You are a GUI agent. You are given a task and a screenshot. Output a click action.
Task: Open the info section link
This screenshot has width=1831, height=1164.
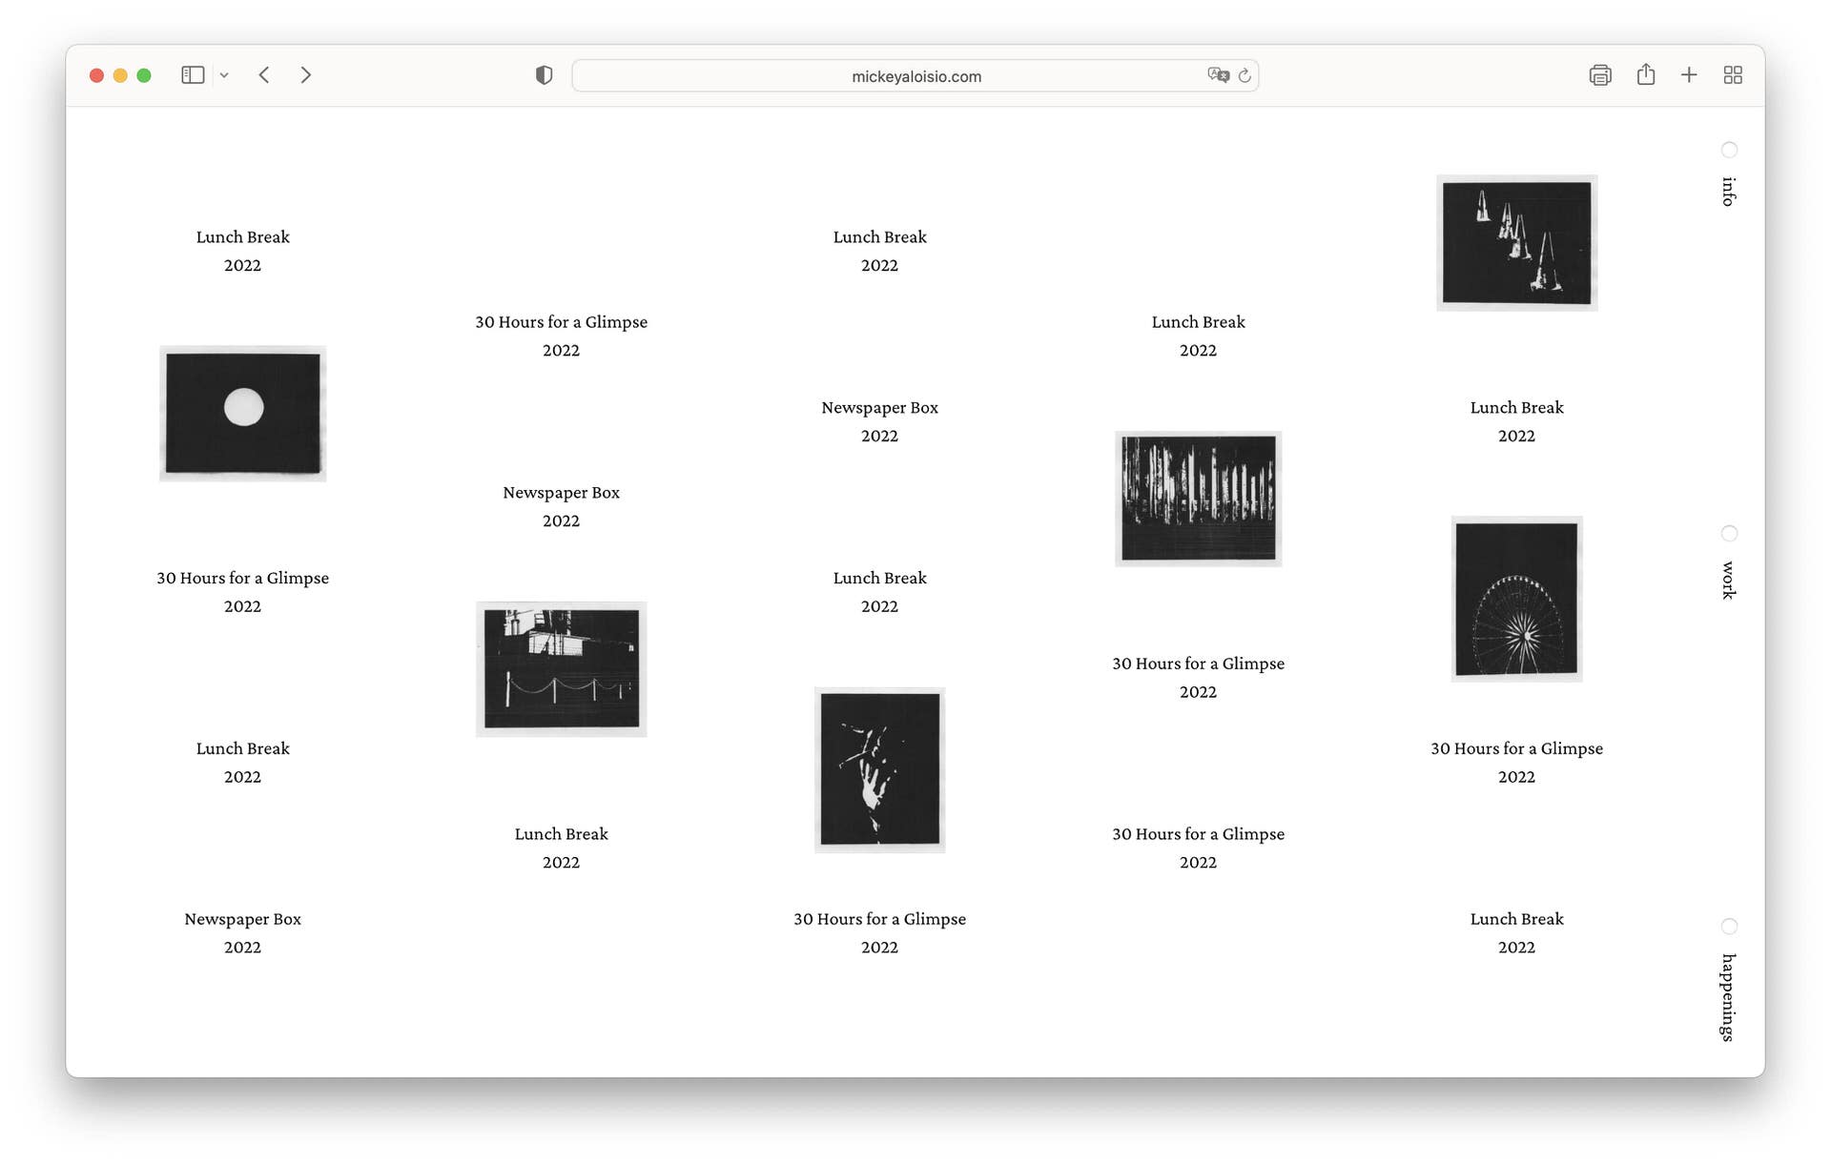[x=1728, y=192]
